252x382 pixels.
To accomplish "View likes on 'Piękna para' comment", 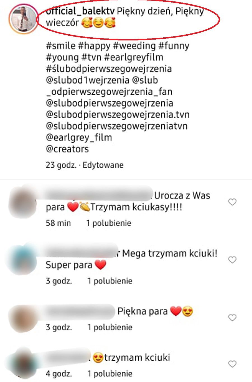I will (x=109, y=328).
